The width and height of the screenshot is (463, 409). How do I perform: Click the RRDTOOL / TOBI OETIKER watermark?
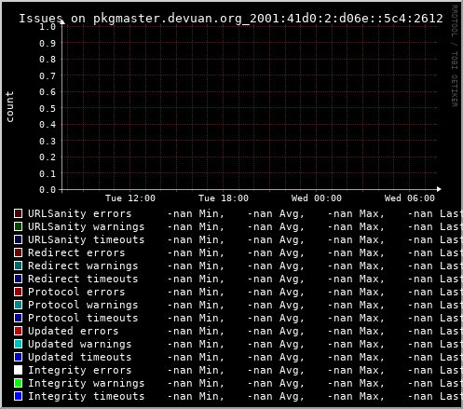454,56
